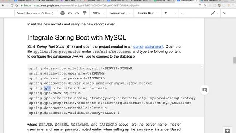Image resolution: width=236 pixels, height=133 pixels.
Task: Click the line 'spring.datasource.username=USERNAME'
Action: click(67, 74)
